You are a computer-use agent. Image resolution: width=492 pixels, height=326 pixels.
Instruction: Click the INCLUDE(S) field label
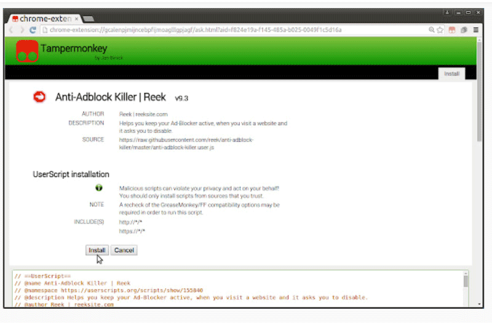(89, 222)
